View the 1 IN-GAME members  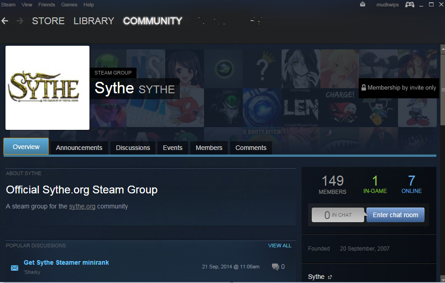click(375, 185)
